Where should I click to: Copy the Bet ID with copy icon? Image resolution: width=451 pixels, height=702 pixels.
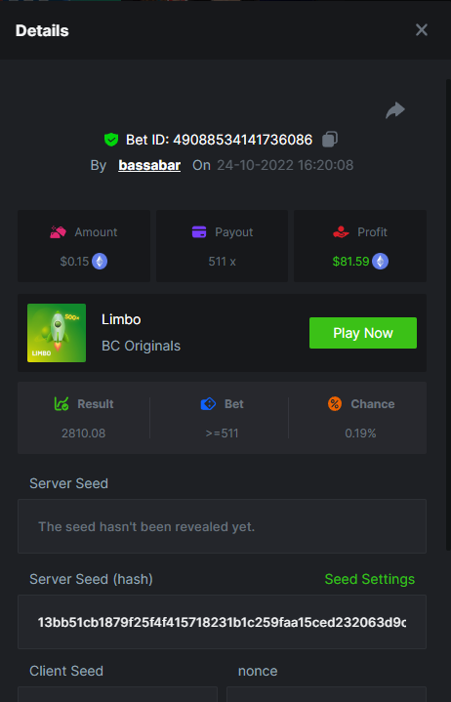point(330,140)
